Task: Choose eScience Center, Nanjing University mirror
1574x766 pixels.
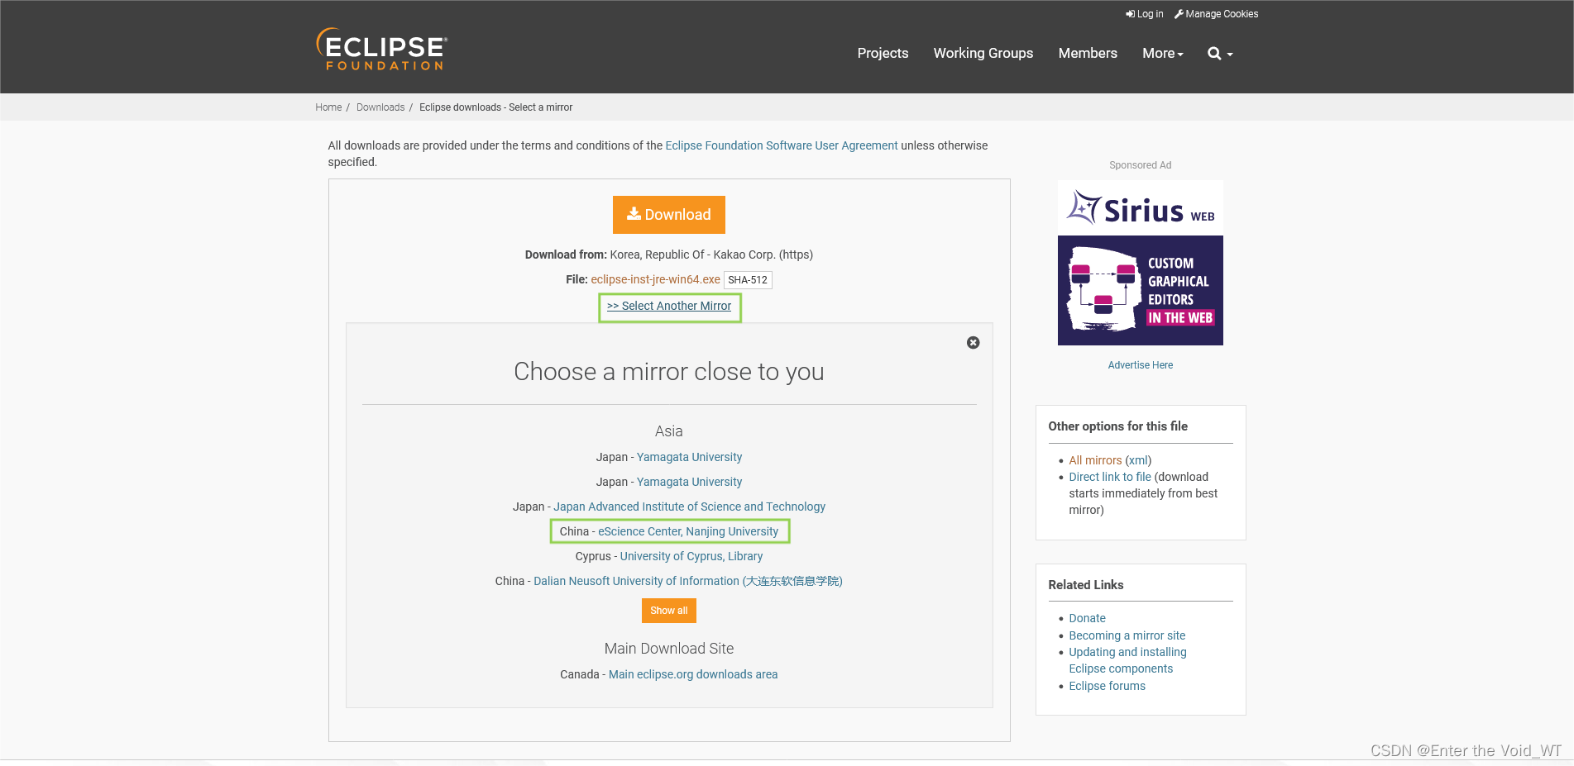Action: 688,531
